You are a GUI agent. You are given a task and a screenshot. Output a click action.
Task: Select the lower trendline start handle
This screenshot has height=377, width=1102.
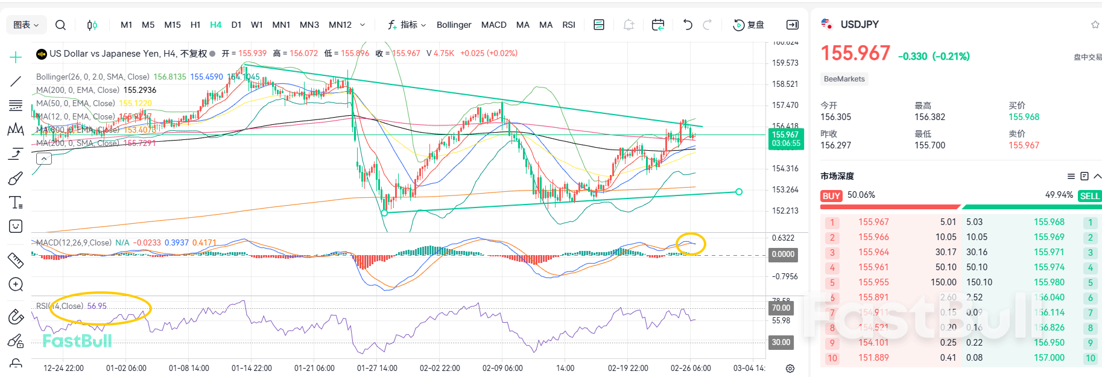coord(384,213)
